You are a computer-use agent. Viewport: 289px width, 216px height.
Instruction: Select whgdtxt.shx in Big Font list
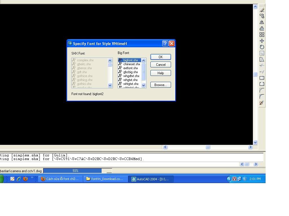click(130, 76)
